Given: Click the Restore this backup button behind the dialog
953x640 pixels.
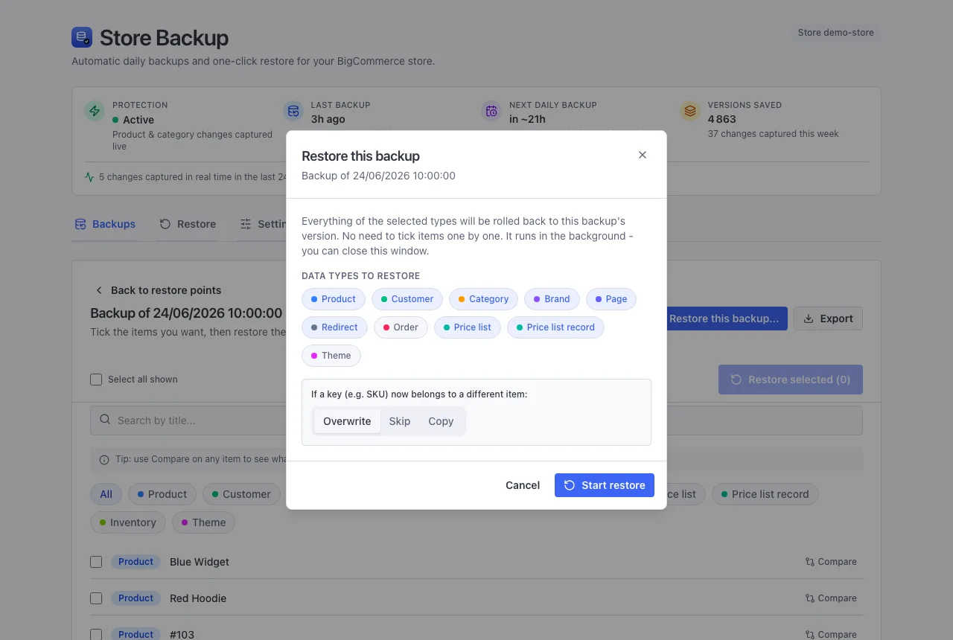Looking at the screenshot, I should point(727,319).
